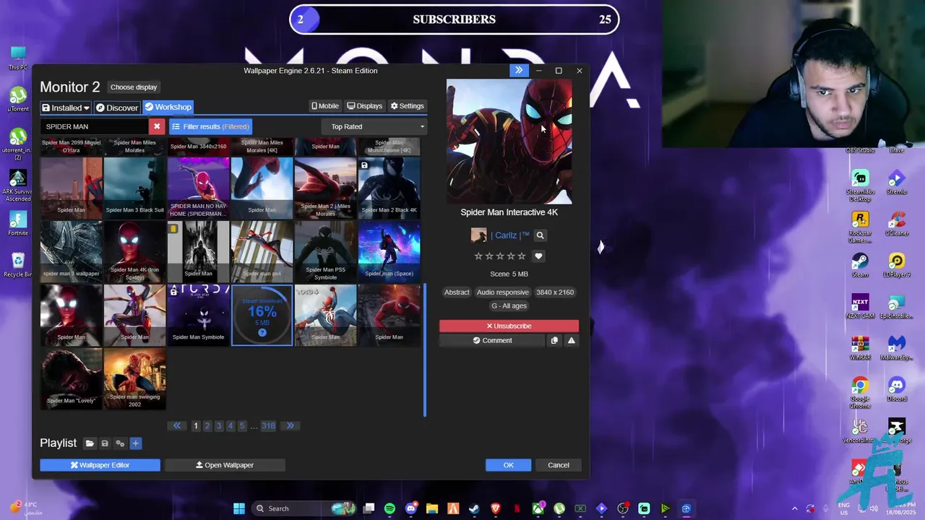The image size is (925, 520).
Task: Open uTorrent desktop shortcut
Action: click(x=18, y=100)
